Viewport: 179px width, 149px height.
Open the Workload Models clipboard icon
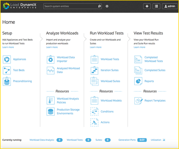[x=95, y=101]
